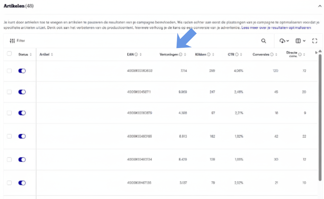Sort table by Status column

tap(31, 55)
